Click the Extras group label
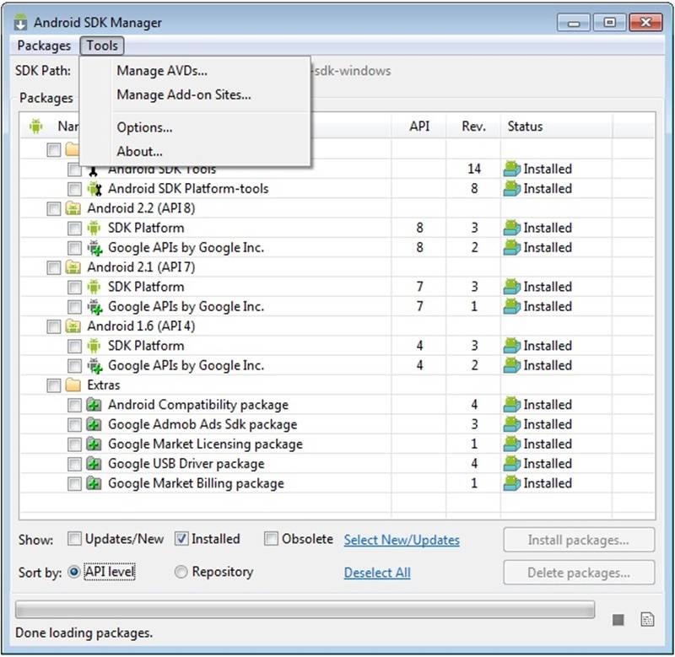Viewport: 675px width, 657px height. (x=103, y=385)
